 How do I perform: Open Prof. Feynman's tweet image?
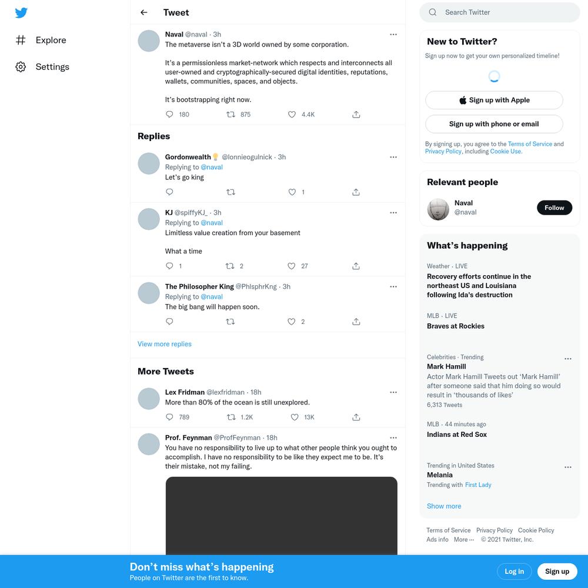[281, 516]
